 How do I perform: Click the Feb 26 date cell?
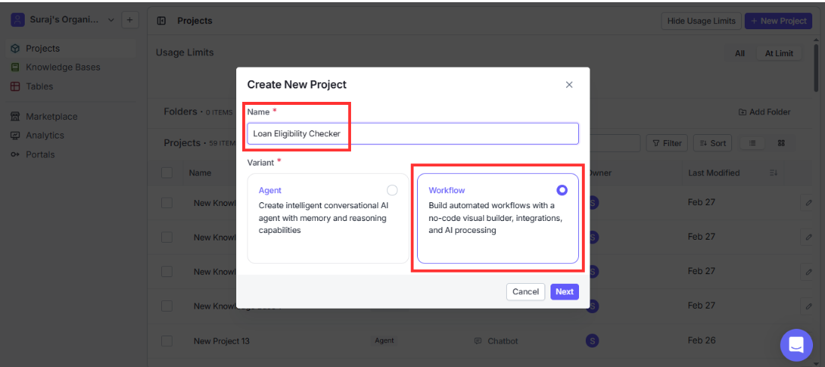(701, 340)
